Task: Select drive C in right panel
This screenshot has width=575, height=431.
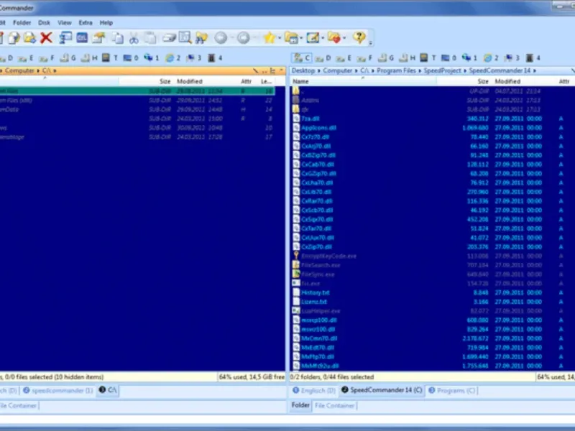Action: [x=302, y=57]
